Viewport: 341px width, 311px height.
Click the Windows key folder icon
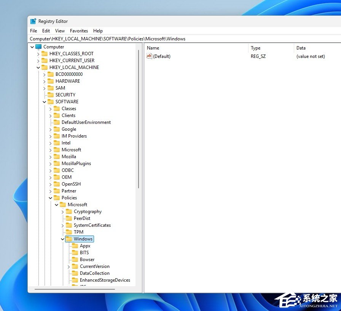click(x=69, y=239)
